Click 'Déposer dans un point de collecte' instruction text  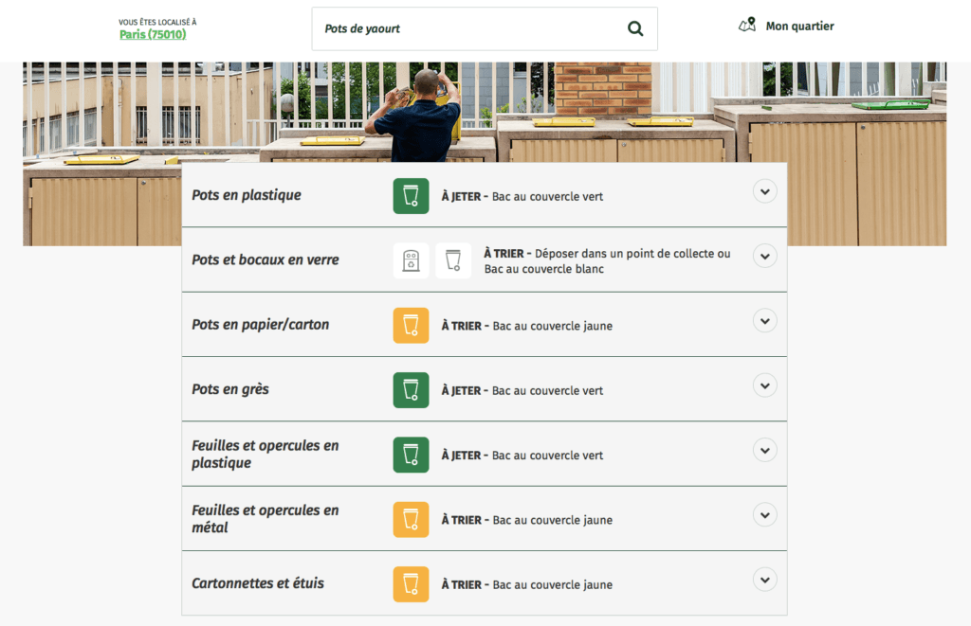click(x=624, y=254)
